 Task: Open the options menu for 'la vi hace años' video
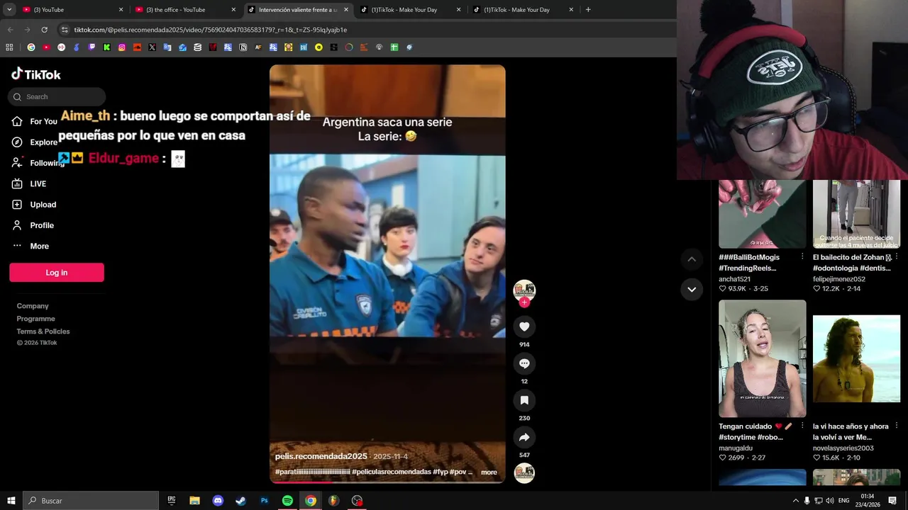(897, 426)
